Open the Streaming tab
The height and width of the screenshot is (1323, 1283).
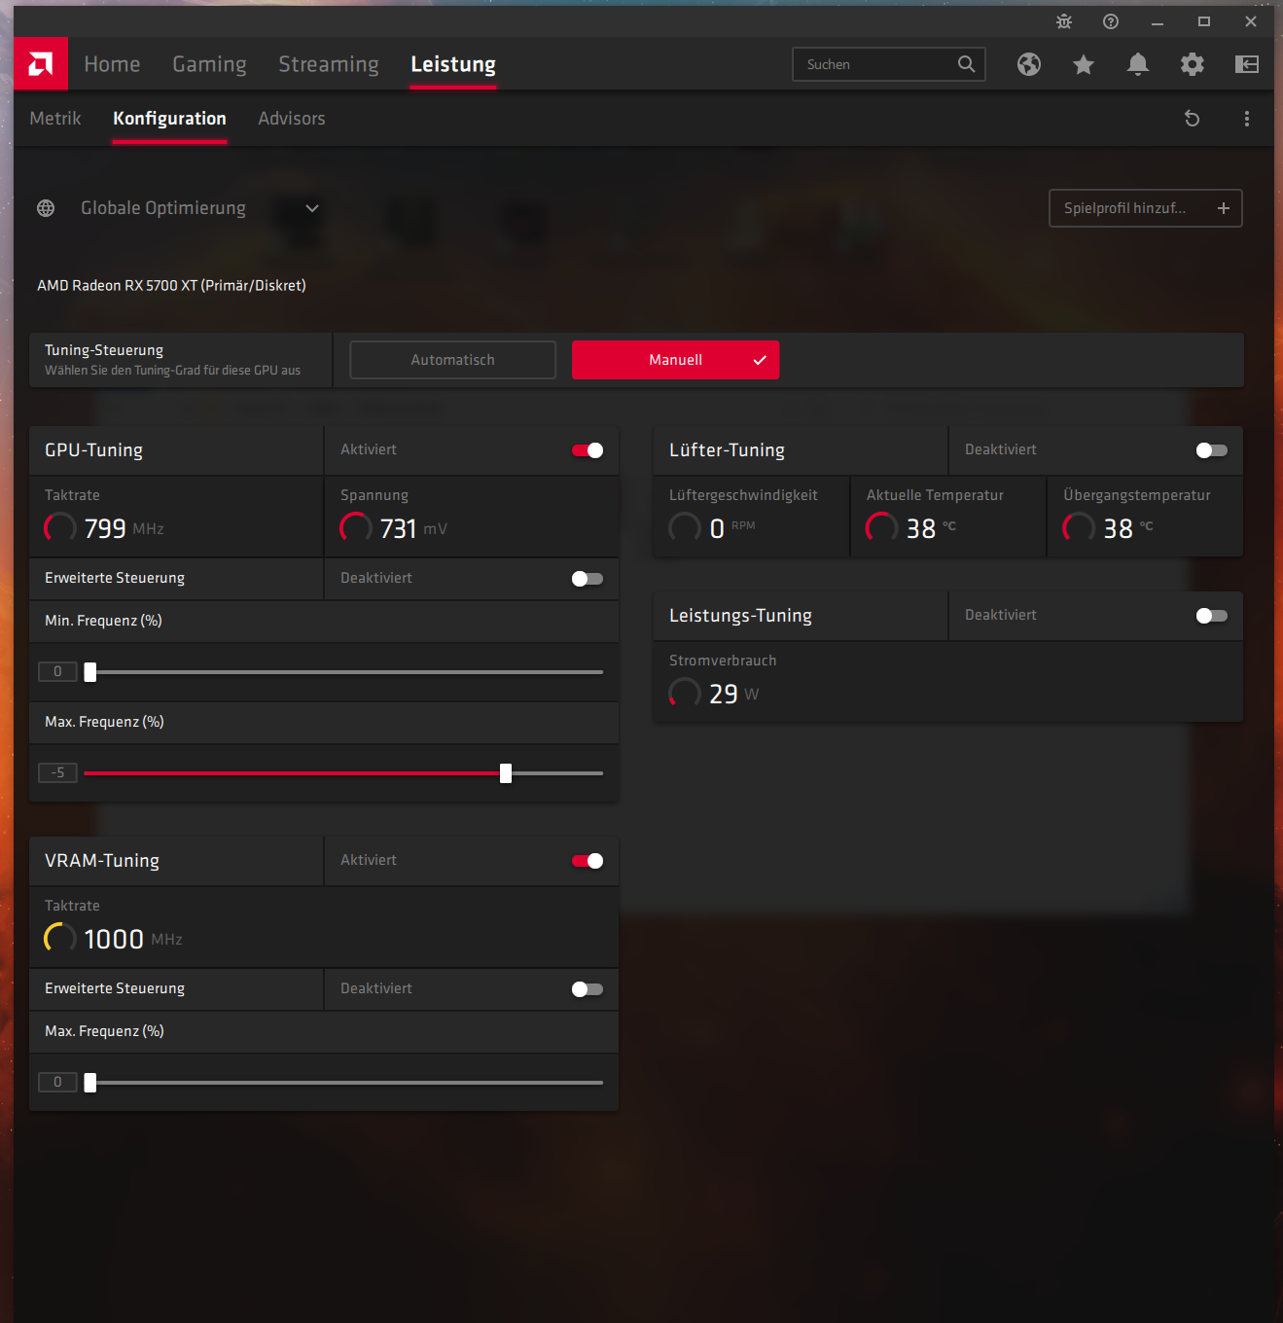click(x=329, y=64)
